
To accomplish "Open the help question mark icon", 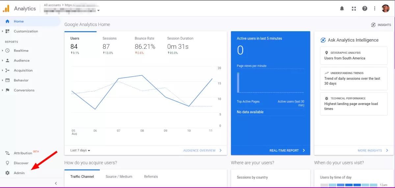I will coord(365,9).
